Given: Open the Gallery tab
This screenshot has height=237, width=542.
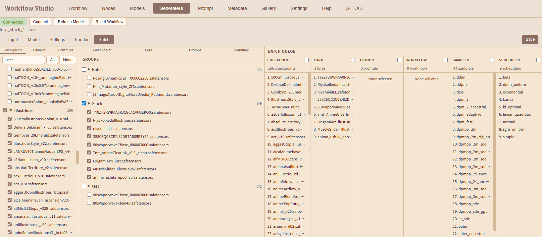Looking at the screenshot, I should [269, 8].
